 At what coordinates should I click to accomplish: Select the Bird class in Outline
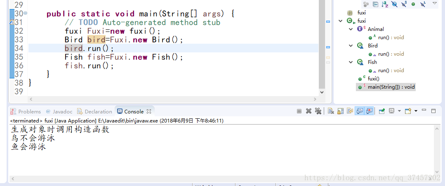point(373,46)
